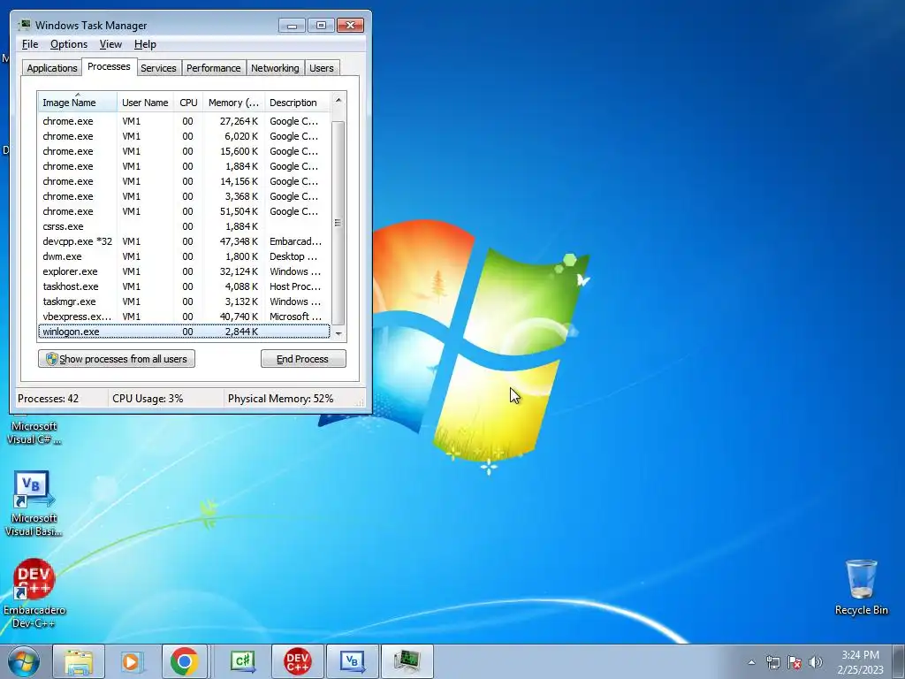Sort by Image Name column header

78,103
